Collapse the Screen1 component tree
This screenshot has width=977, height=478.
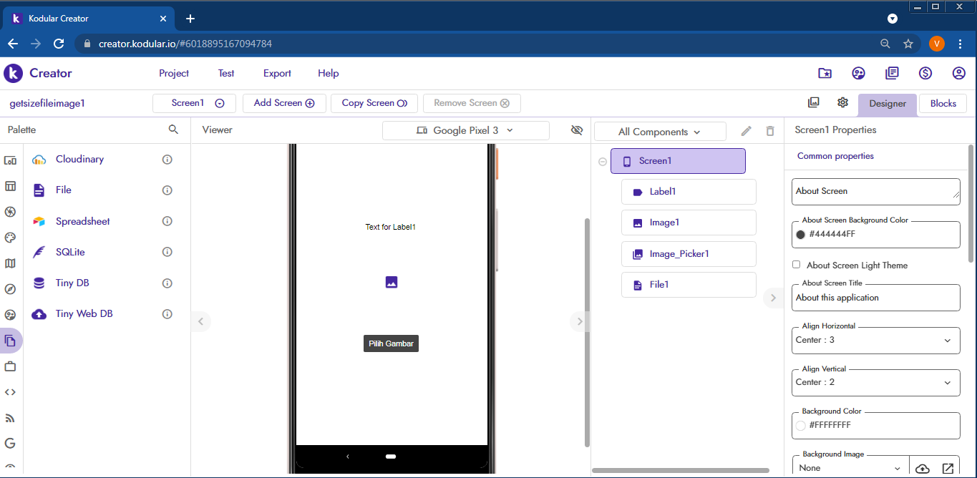(602, 162)
